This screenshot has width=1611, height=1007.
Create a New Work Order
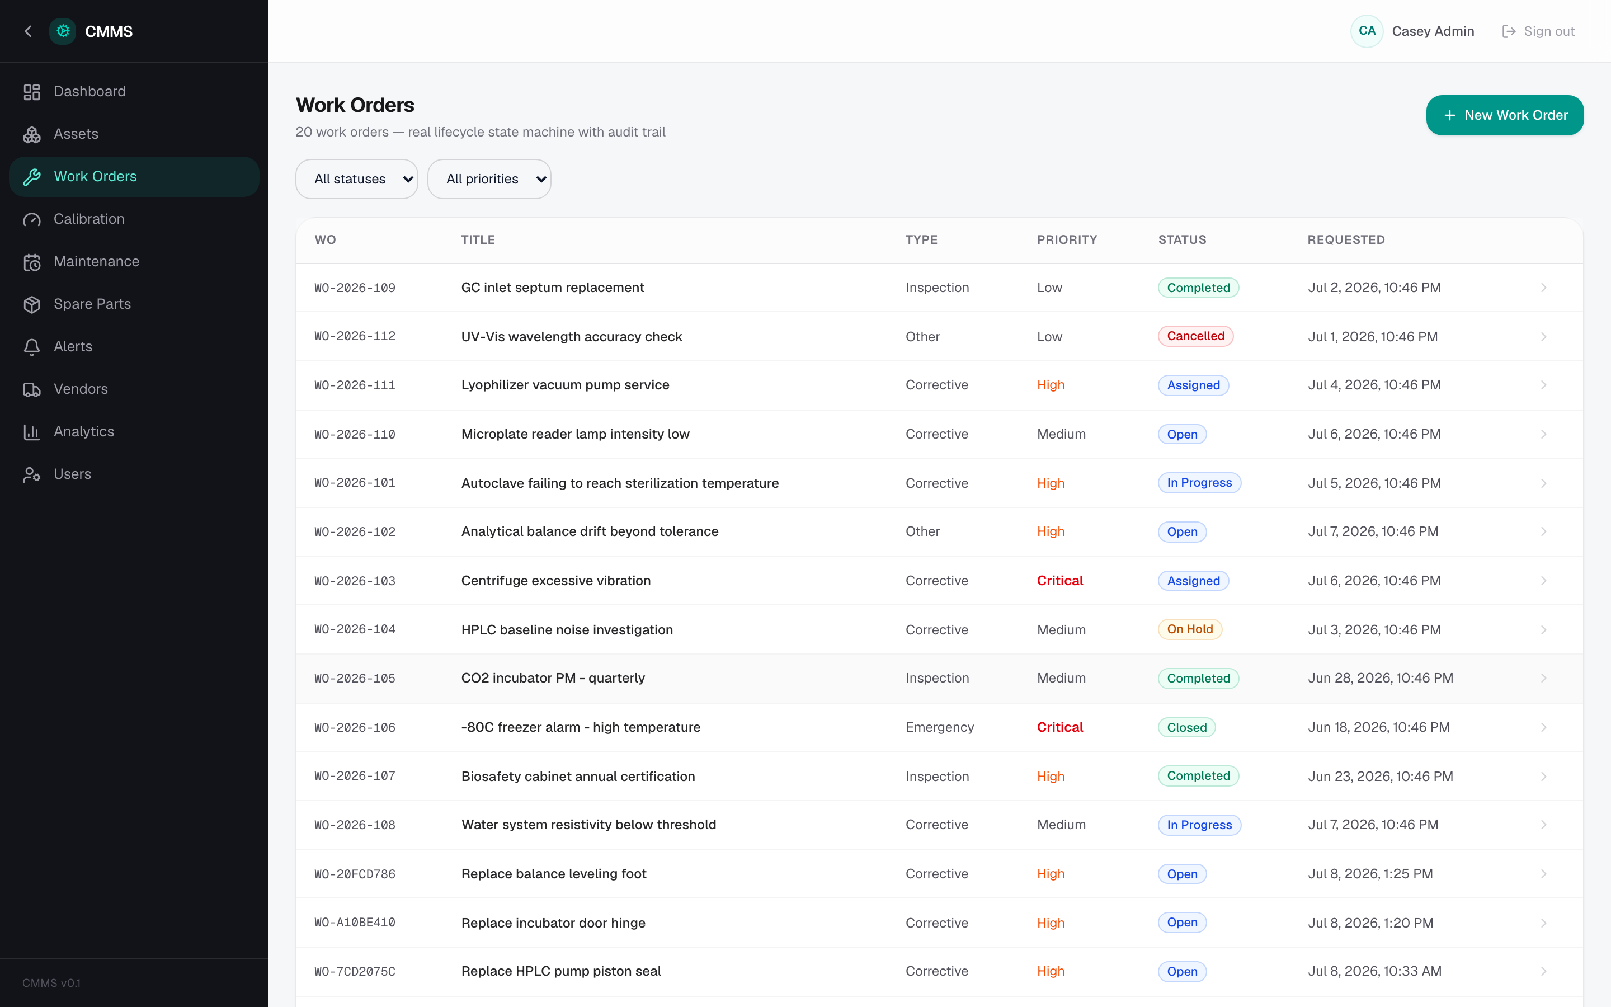[x=1505, y=115]
